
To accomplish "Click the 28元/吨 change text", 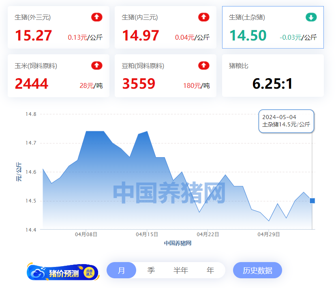I will tap(91, 85).
